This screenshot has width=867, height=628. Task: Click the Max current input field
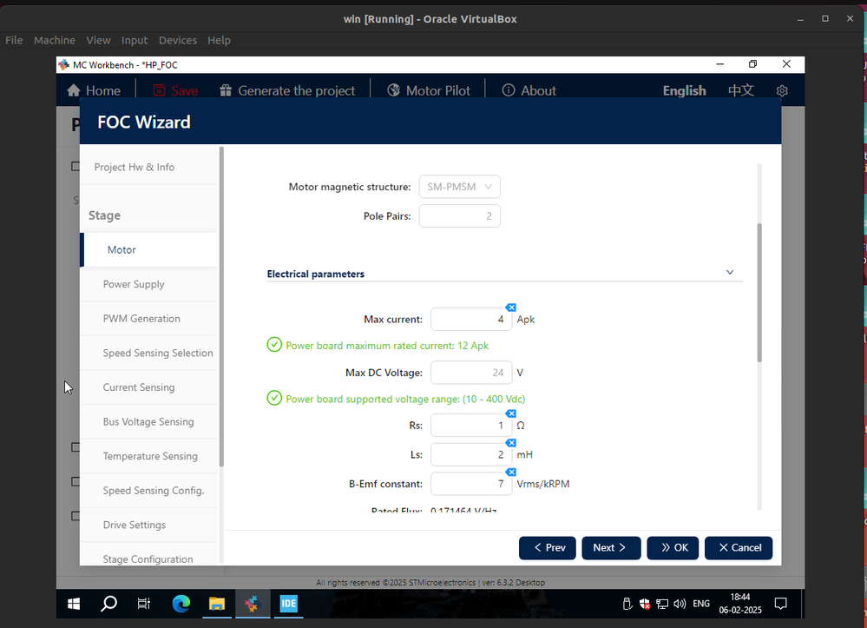tap(471, 320)
